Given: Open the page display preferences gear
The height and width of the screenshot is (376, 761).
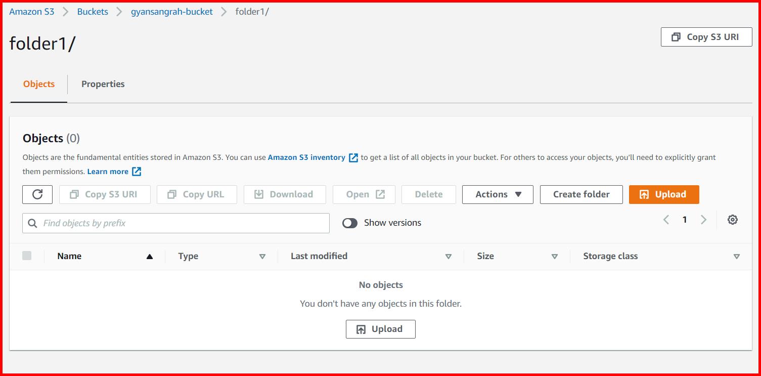Looking at the screenshot, I should pyautogui.click(x=732, y=220).
